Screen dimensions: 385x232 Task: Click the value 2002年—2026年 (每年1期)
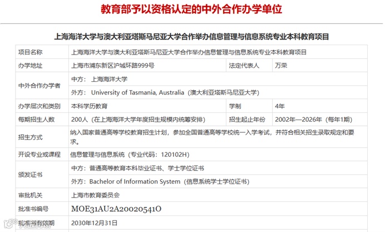point(314,120)
